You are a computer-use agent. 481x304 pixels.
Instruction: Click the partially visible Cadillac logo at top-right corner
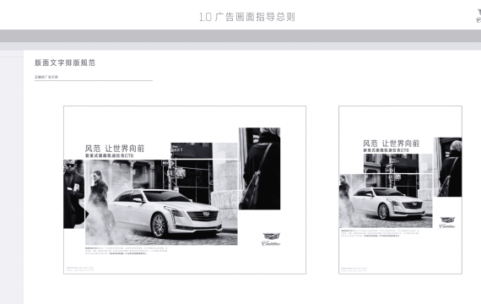tap(478, 16)
